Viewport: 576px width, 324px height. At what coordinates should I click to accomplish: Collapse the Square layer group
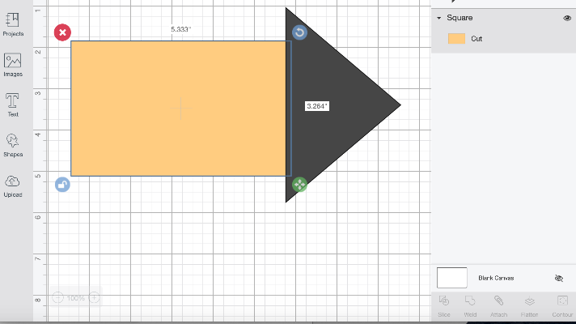coord(439,18)
